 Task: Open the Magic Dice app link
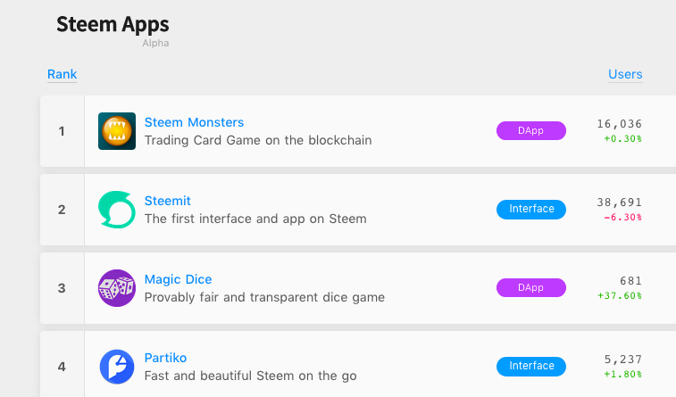178,279
